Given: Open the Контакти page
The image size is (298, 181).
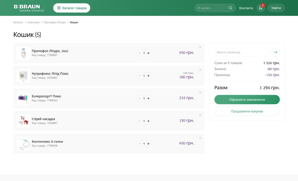Looking at the screenshot, I should pyautogui.click(x=246, y=8).
